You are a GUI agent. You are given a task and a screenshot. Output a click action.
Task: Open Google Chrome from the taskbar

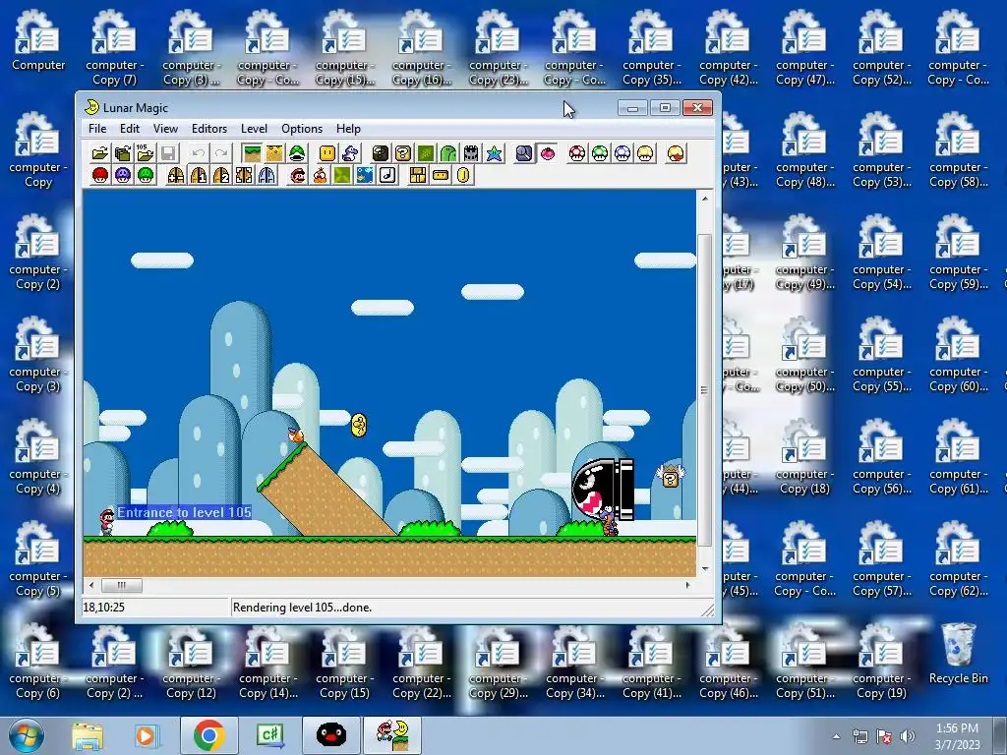208,735
